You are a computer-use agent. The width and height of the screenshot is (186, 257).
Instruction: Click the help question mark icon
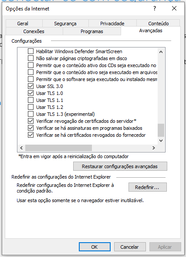tap(155, 8)
